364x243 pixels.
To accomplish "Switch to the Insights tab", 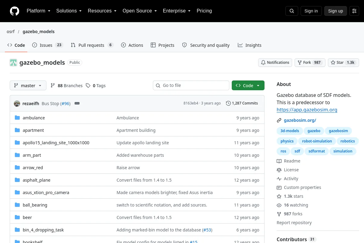I will (249, 45).
